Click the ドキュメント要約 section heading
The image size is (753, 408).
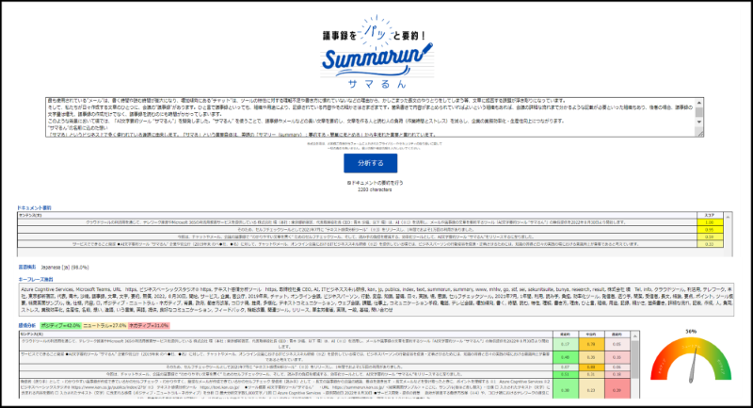coord(34,208)
